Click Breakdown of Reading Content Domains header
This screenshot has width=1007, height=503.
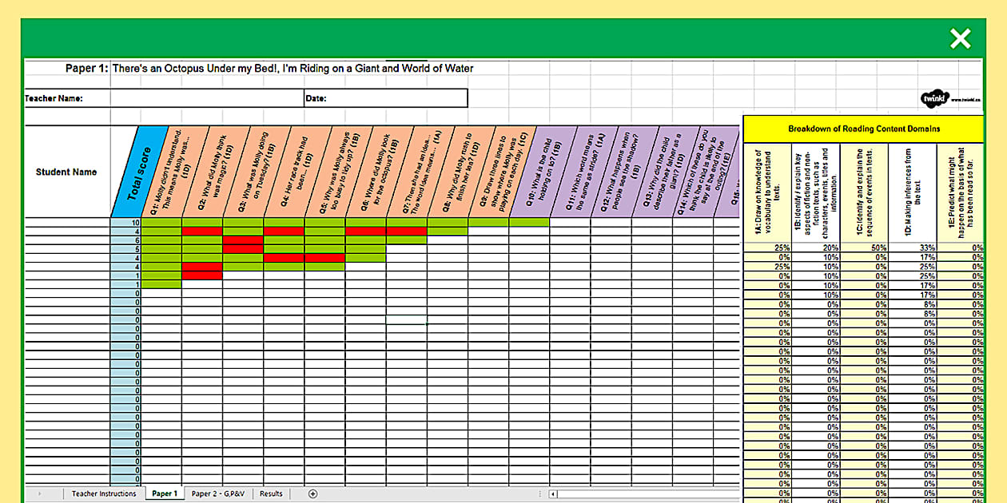[863, 129]
